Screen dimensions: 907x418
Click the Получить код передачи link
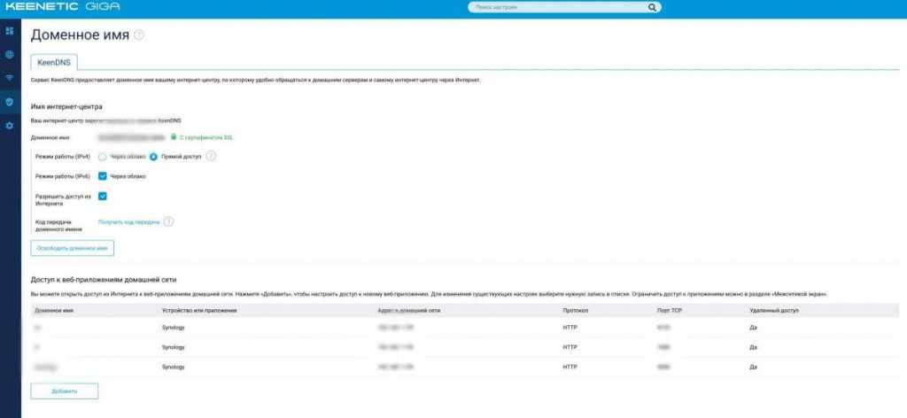[x=129, y=222]
